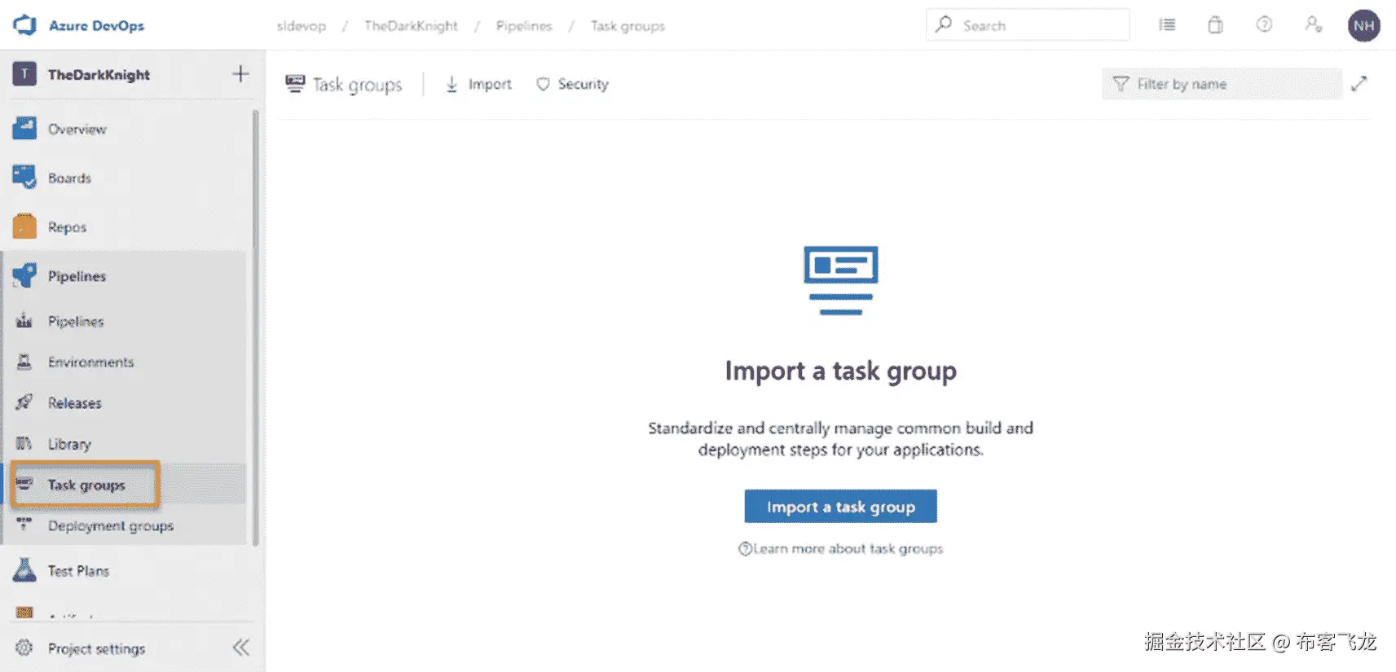This screenshot has height=672, width=1396.
Task: Open Project settings link text
Action: click(96, 648)
